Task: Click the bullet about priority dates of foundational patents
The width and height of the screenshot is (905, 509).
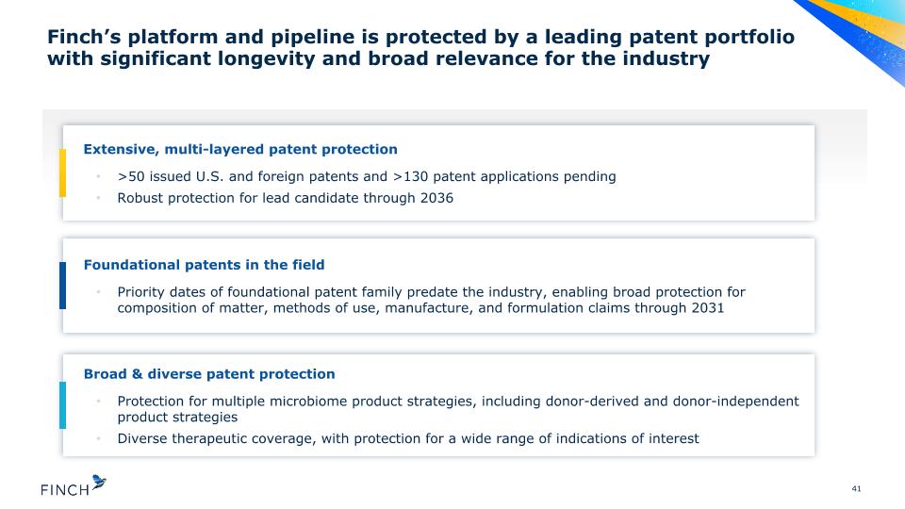Action: (x=431, y=300)
